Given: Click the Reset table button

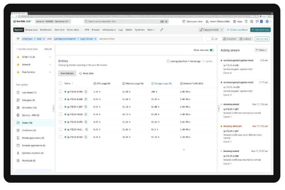Looking at the screenshot, I should point(86,73).
